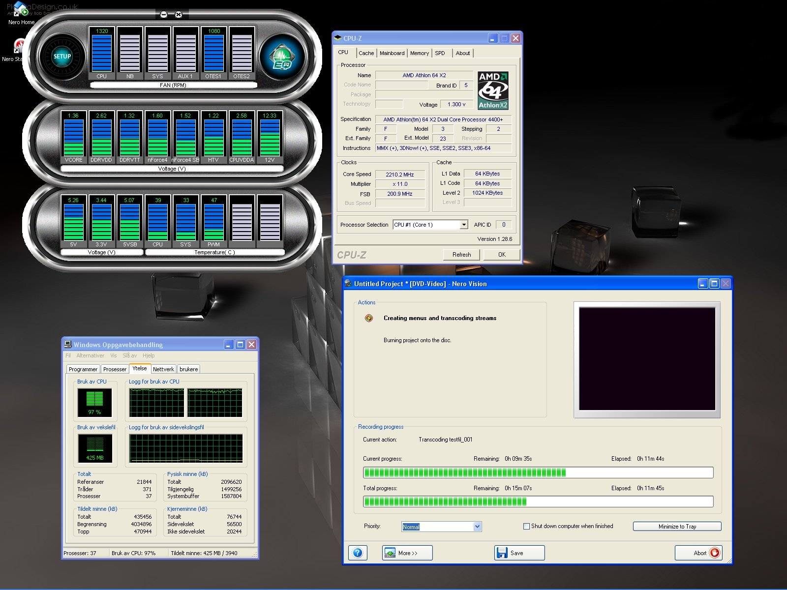Click the CPU usage history graph
Viewport: 787px width, 590px height.
pyautogui.click(x=186, y=402)
